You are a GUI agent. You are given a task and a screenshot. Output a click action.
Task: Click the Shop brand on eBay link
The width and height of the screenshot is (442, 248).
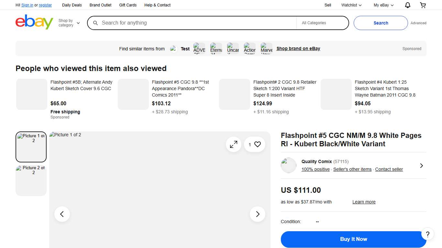click(298, 49)
